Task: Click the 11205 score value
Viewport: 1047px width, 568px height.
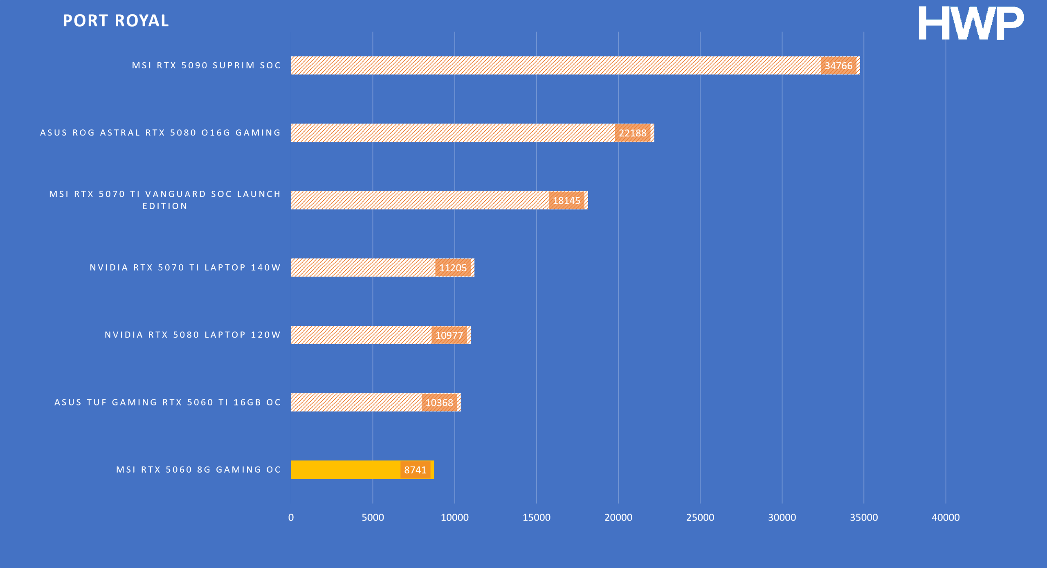Action: (453, 268)
